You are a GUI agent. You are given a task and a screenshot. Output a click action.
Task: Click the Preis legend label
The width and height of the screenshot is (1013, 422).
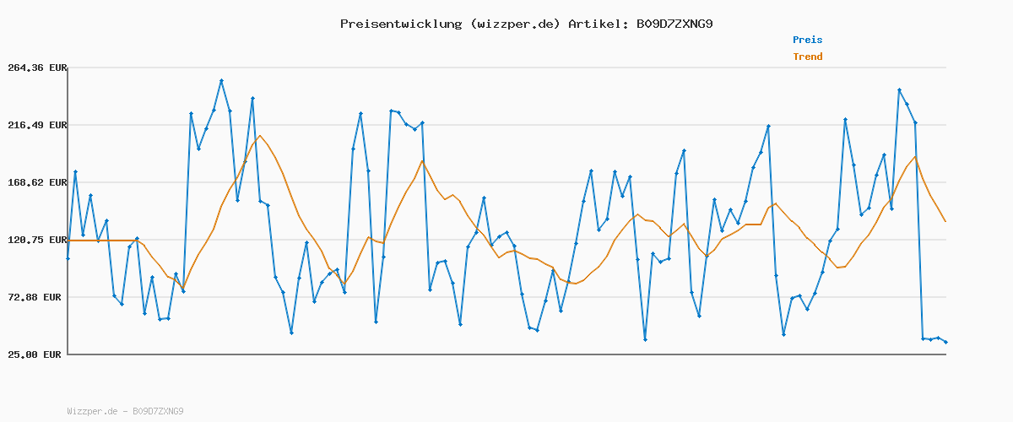807,40
